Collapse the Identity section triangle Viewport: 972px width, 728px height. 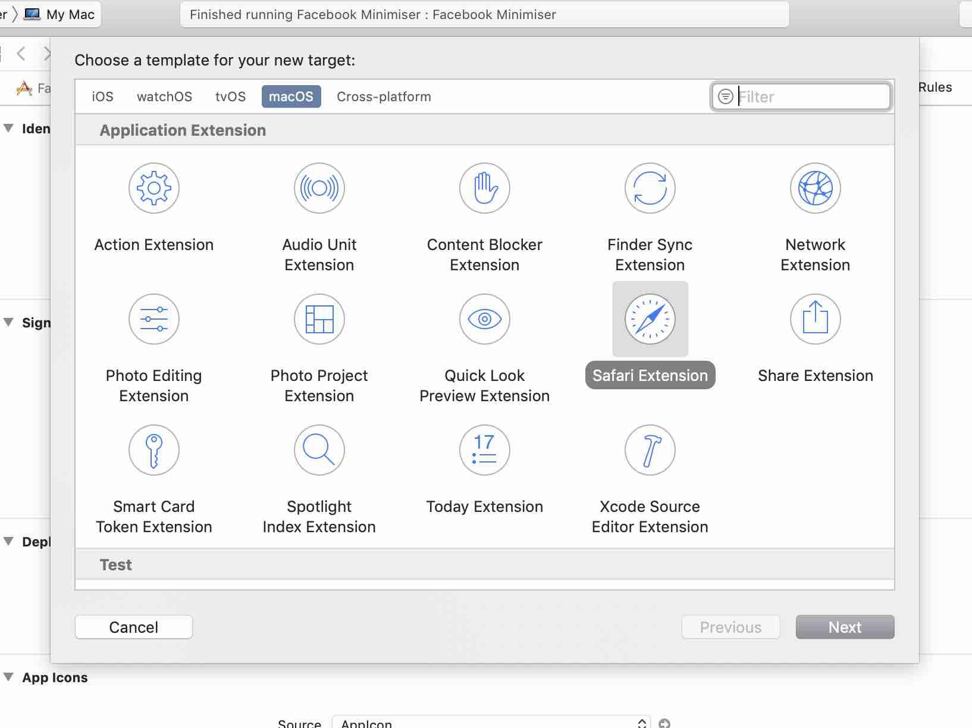click(x=9, y=128)
